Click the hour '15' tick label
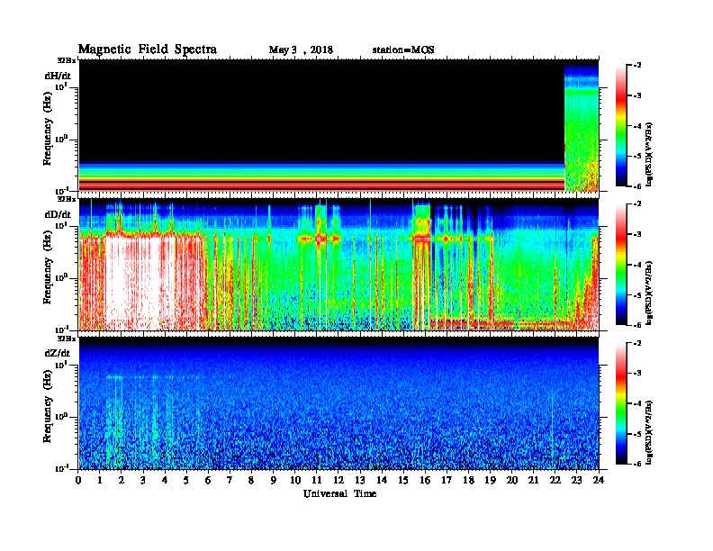Screen dimensions: 713x551 [x=403, y=480]
